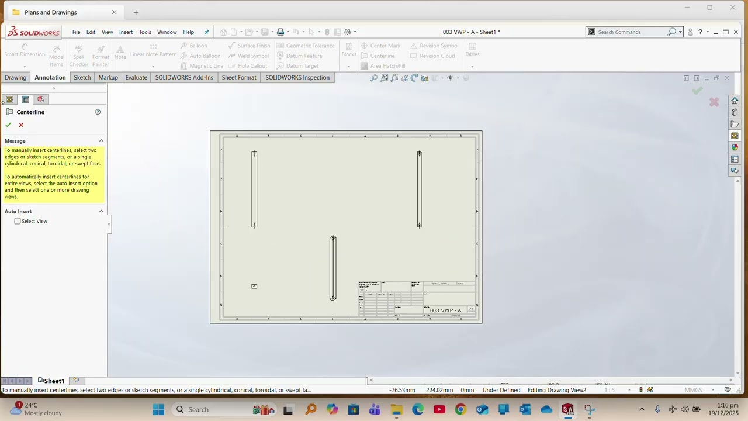Viewport: 748px width, 421px height.
Task: Click the weather widget 24°C Mostly cloudy
Action: (x=36, y=409)
